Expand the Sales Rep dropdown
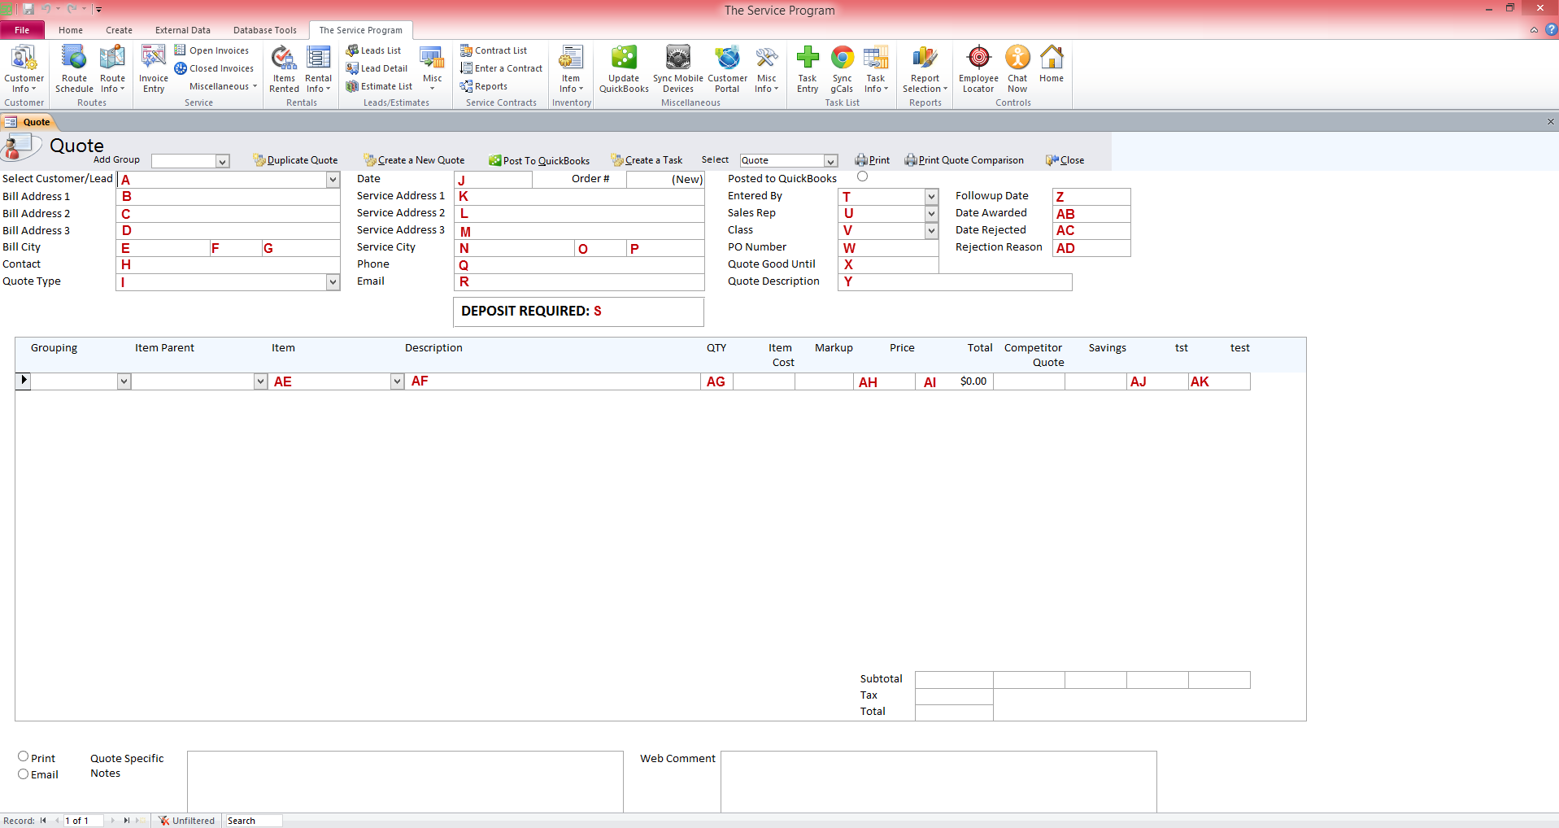Viewport: 1559px width, 828px height. click(931, 214)
